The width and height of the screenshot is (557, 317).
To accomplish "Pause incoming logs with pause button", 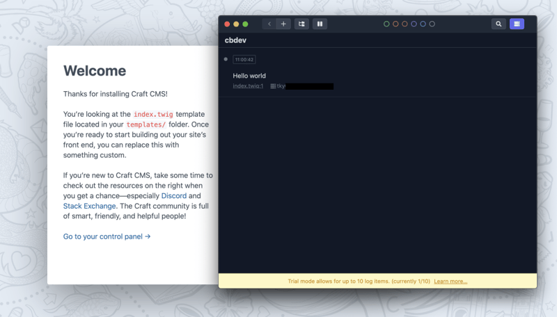I will tap(320, 24).
